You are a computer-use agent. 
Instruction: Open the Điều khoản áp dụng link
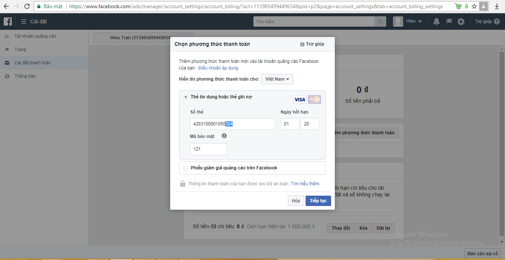point(218,68)
